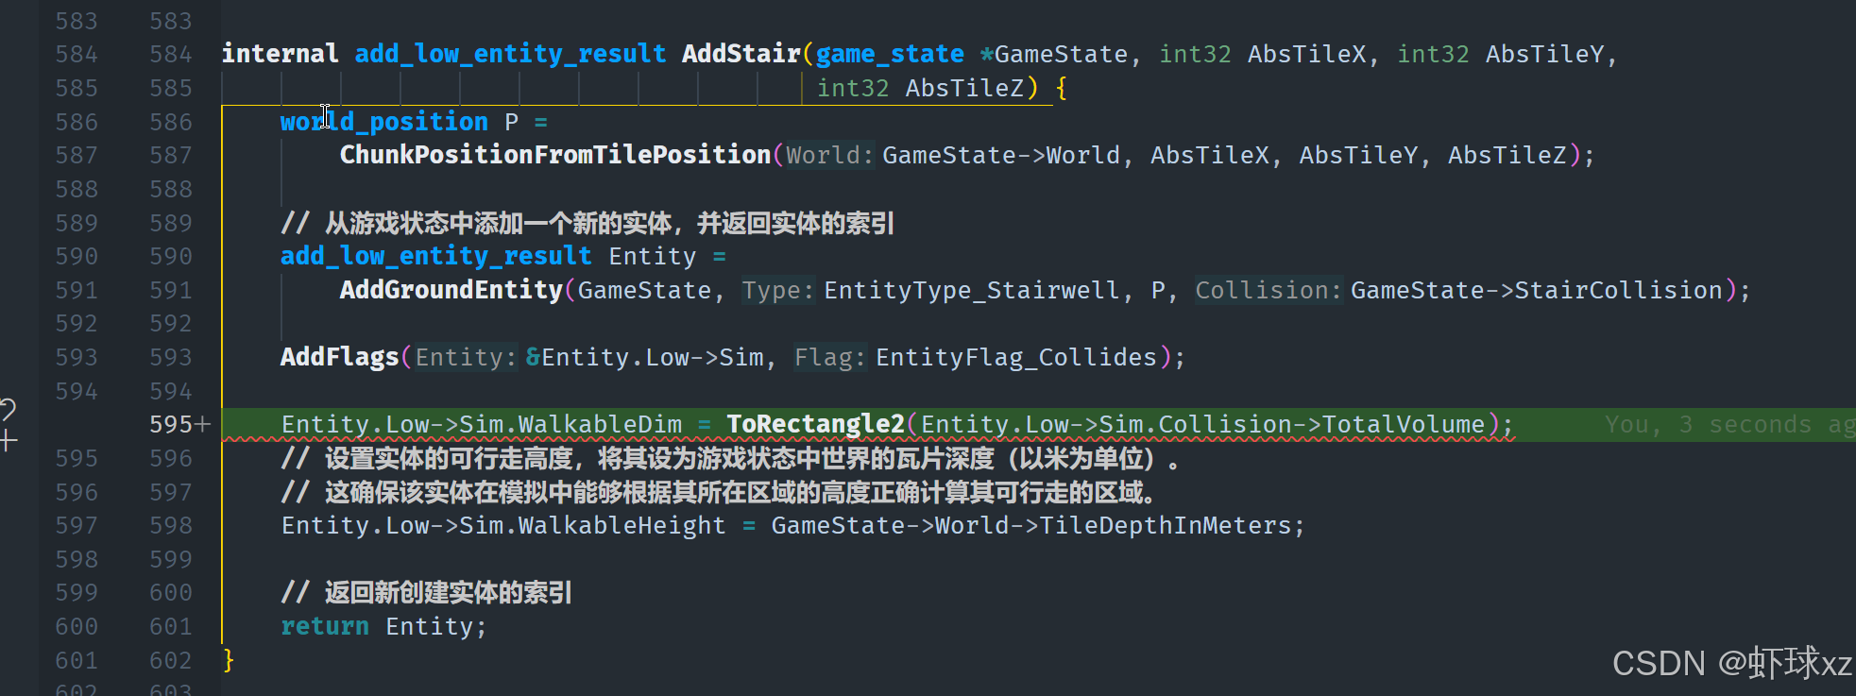
Task: Select the 'AddStair' function name
Action: [x=741, y=54]
